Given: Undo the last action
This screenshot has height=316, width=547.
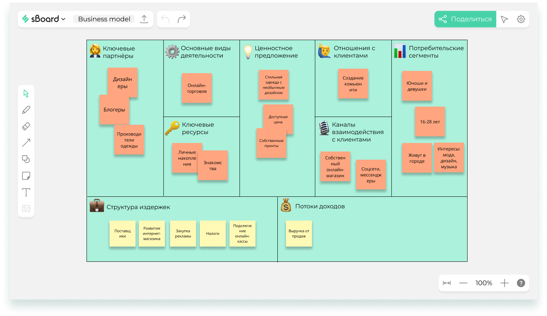Looking at the screenshot, I should 166,19.
